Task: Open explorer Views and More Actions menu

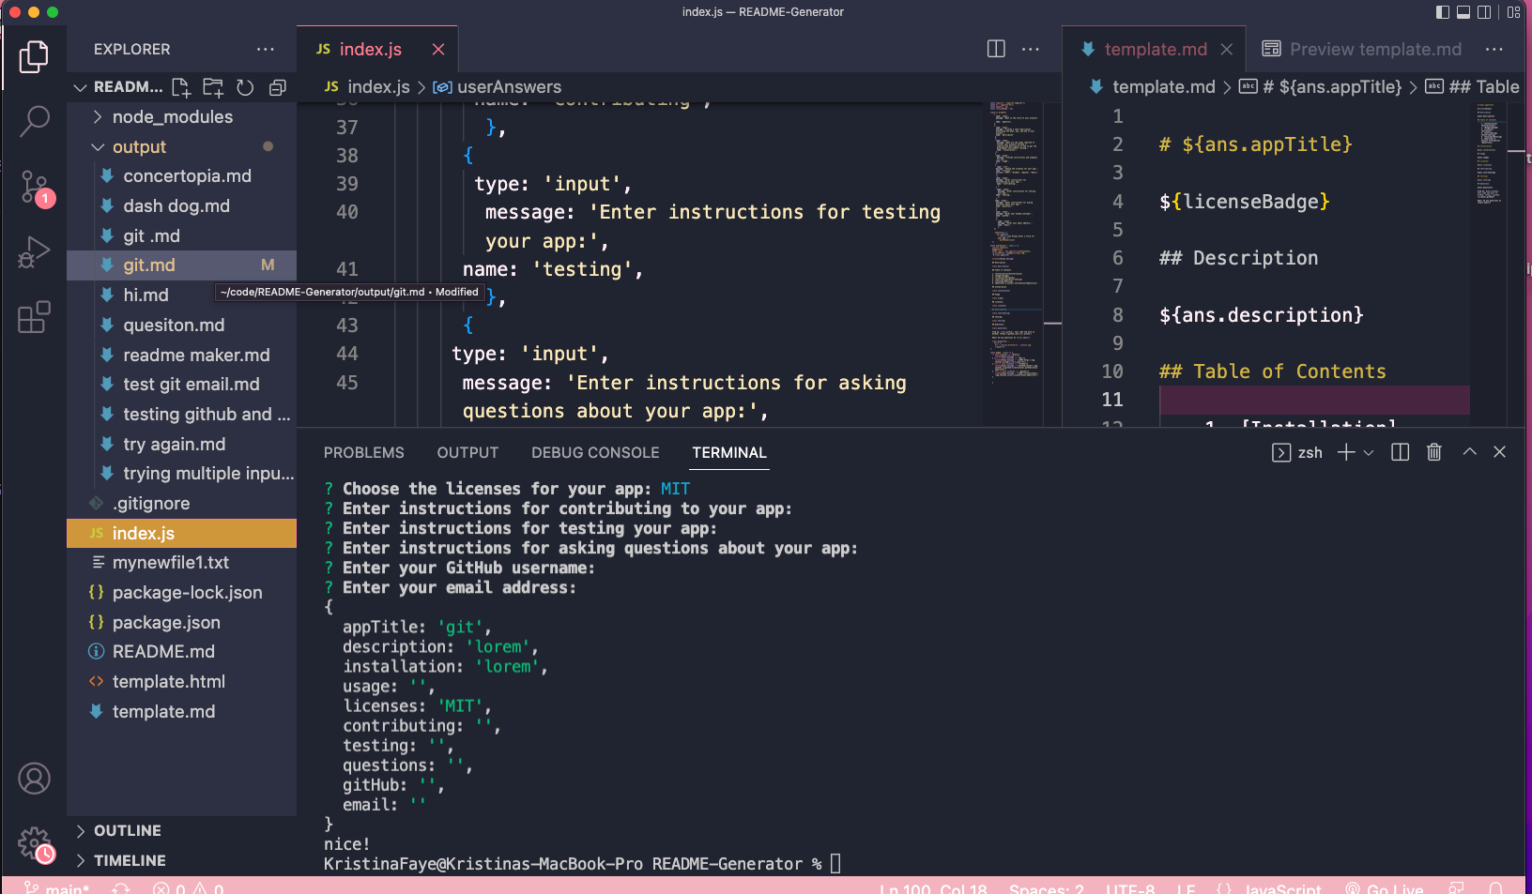Action: pyautogui.click(x=266, y=49)
